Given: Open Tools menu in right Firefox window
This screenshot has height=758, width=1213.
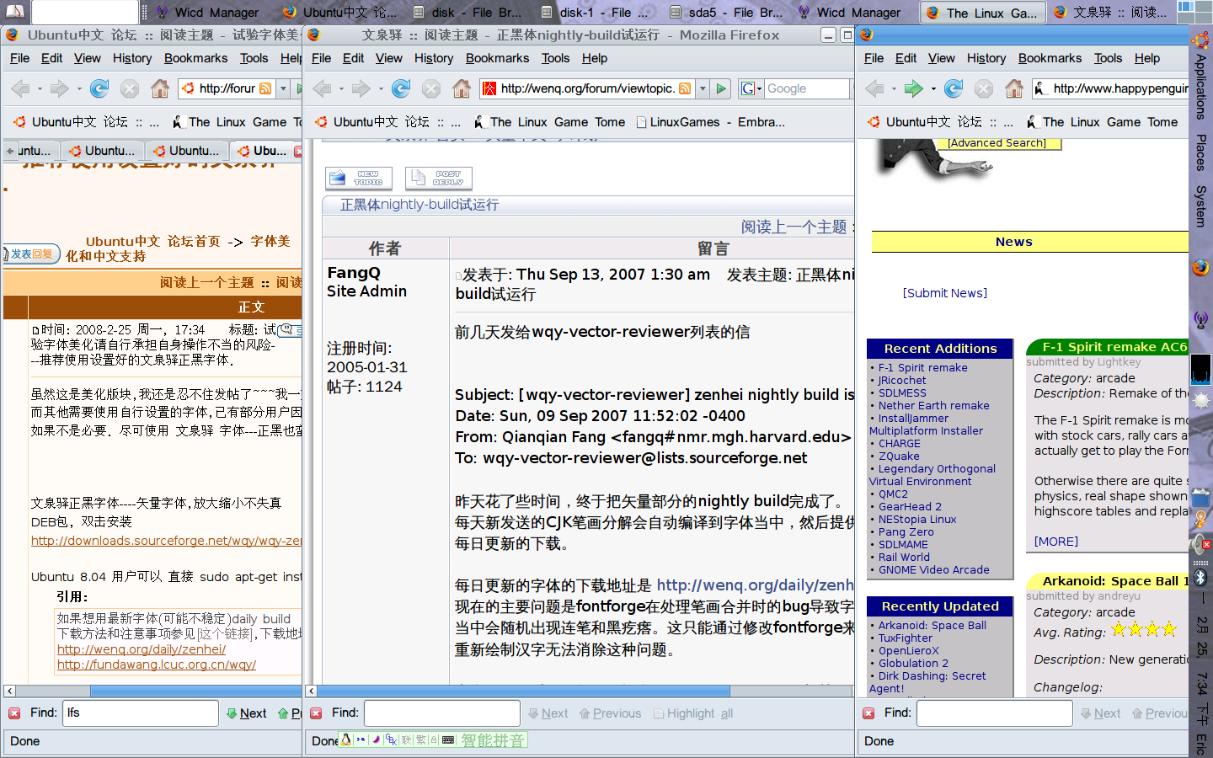Looking at the screenshot, I should coord(1108,58).
